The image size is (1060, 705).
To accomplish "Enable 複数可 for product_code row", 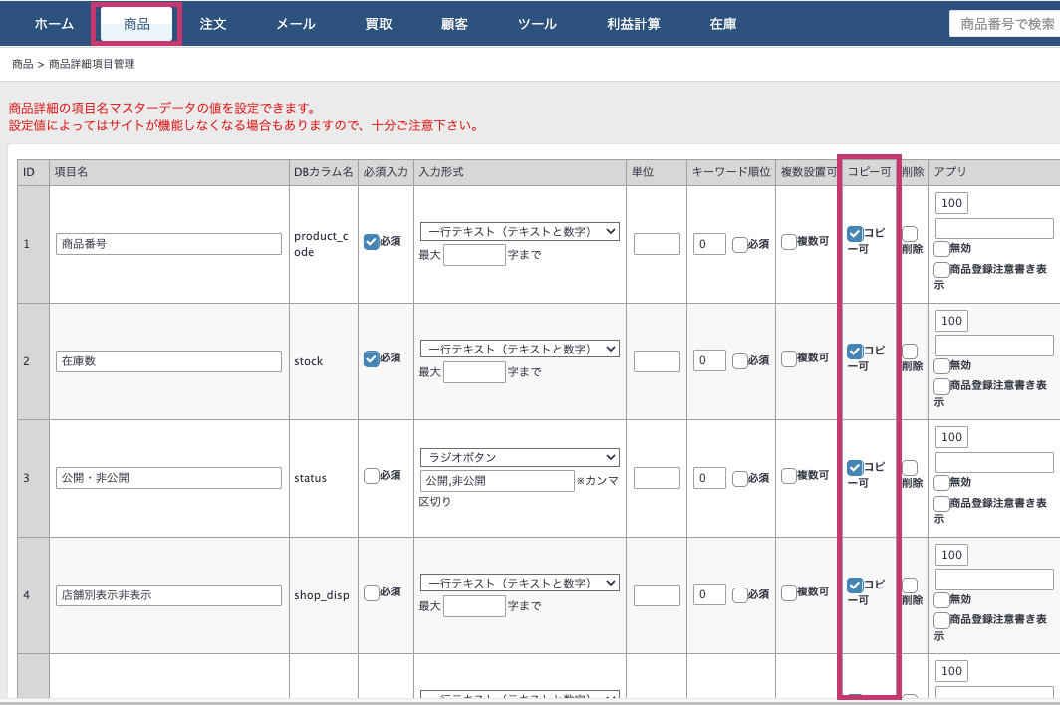I will 788,241.
